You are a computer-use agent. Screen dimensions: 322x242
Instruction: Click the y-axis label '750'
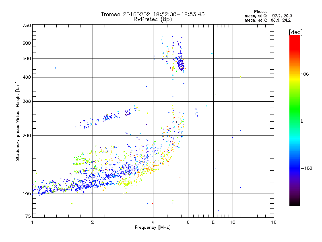(x=27, y=25)
